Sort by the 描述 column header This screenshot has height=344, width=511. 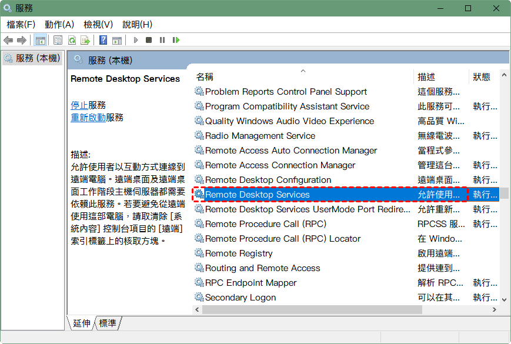pyautogui.click(x=441, y=77)
